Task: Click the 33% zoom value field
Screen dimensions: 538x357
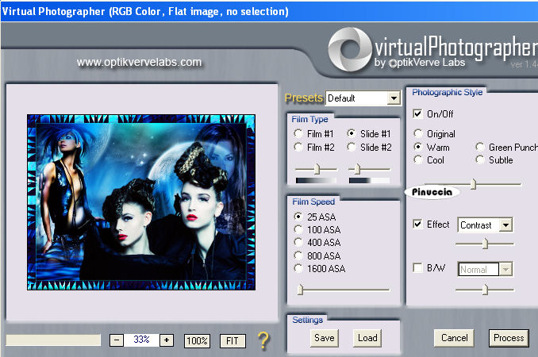Action: click(141, 340)
